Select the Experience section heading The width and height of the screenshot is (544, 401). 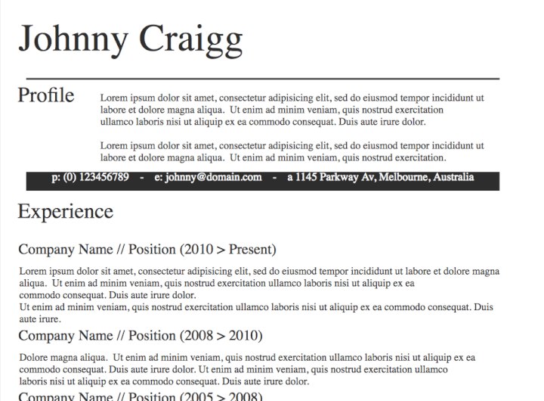pyautogui.click(x=66, y=211)
